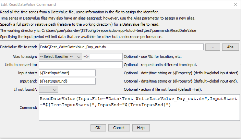Click the 'Input start:' label
This screenshot has height=139, width=241.
pyautogui.click(x=27, y=73)
